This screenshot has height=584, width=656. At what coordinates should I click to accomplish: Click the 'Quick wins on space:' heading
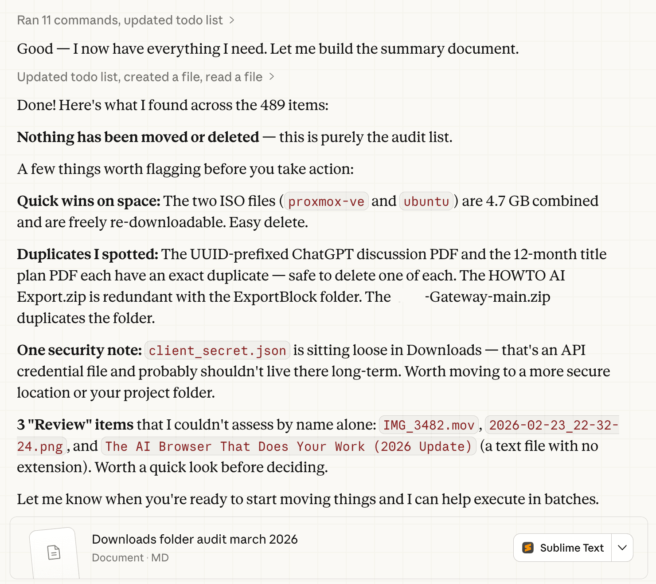click(89, 201)
